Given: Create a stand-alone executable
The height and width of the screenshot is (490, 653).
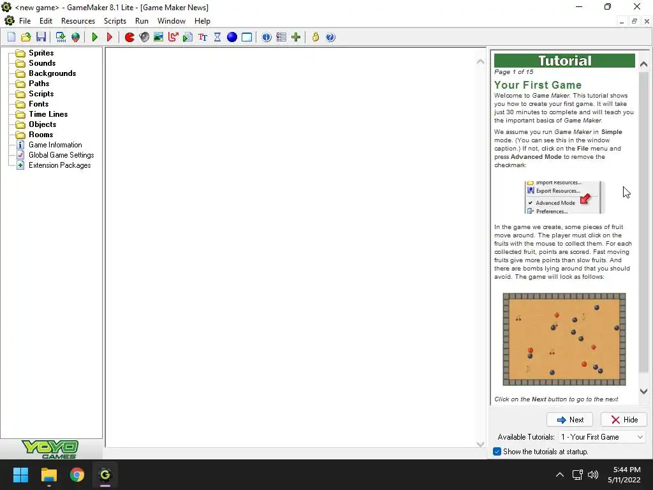Looking at the screenshot, I should (61, 37).
